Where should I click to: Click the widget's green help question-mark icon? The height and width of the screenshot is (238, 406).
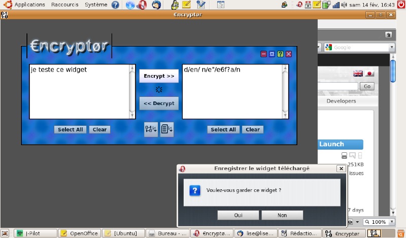280,54
